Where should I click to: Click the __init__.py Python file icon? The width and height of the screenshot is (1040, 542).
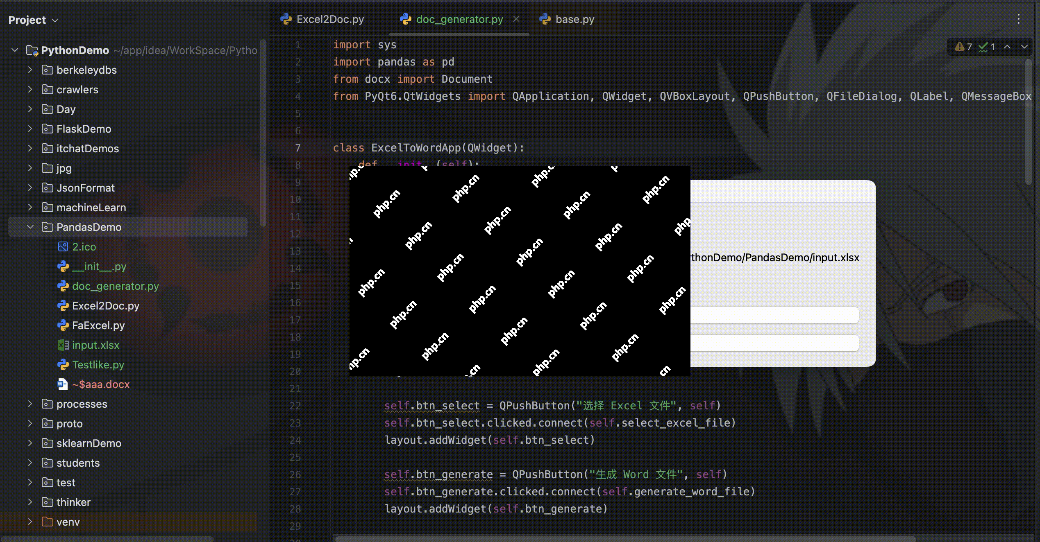pos(63,266)
